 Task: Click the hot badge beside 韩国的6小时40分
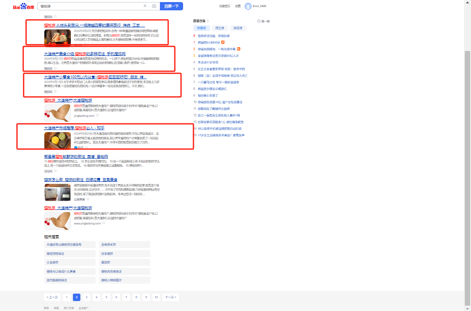(x=223, y=42)
